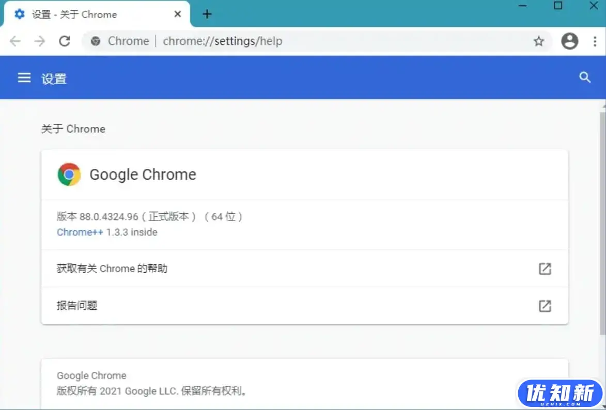606x410 pixels.
Task: Search settings with the magnifier icon
Action: pos(585,77)
